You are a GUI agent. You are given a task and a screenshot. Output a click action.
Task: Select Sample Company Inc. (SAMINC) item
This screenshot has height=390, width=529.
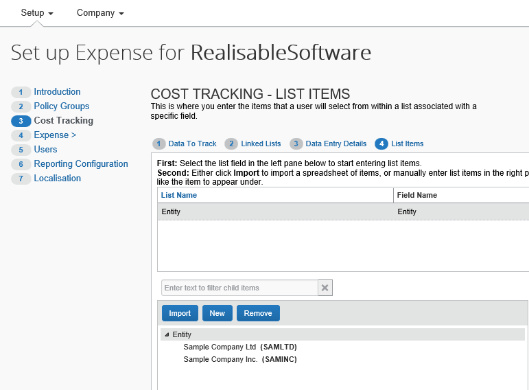click(x=239, y=359)
